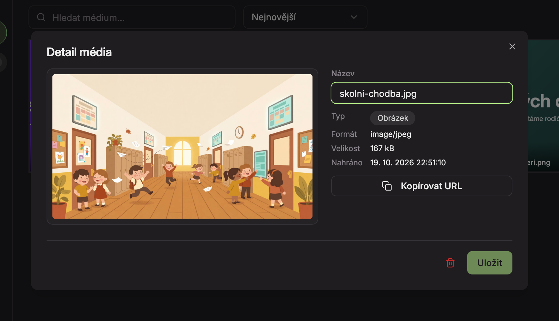Screen dimensions: 559x321
Task: Click the Název field label
Action: click(343, 74)
